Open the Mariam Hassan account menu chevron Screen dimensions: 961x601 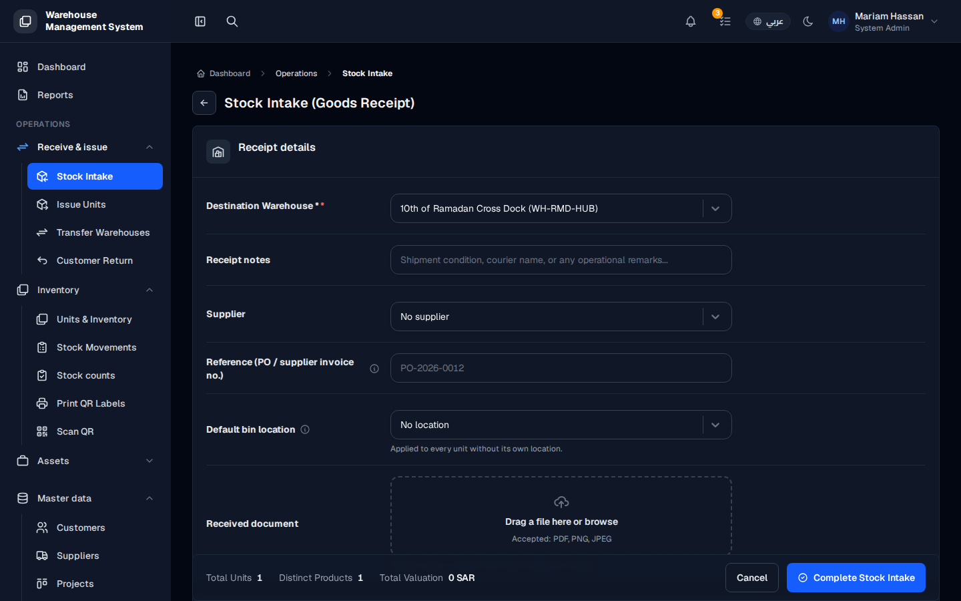pyautogui.click(x=934, y=21)
